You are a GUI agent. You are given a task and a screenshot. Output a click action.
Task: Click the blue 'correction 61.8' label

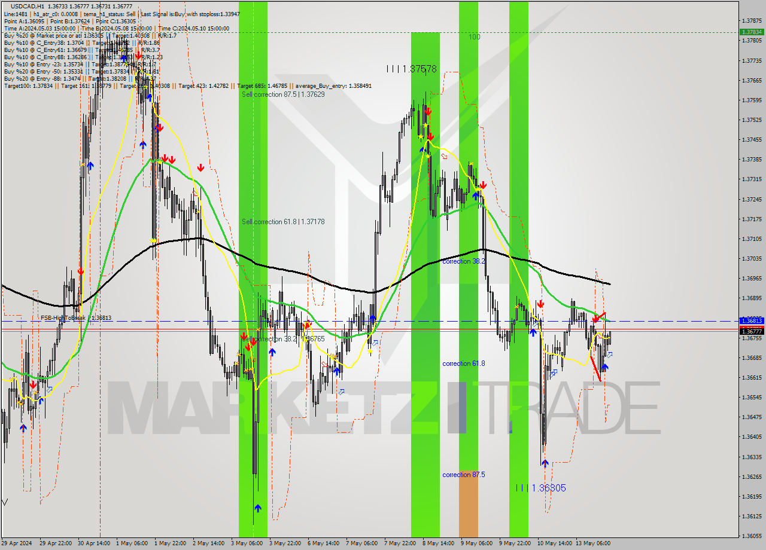pyautogui.click(x=464, y=363)
